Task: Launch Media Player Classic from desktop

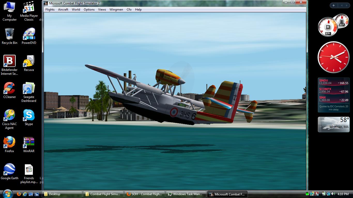Action: (29, 11)
